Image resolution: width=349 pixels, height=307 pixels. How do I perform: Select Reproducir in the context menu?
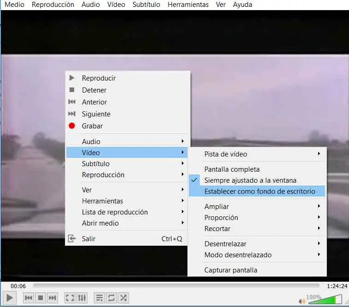tap(127, 78)
